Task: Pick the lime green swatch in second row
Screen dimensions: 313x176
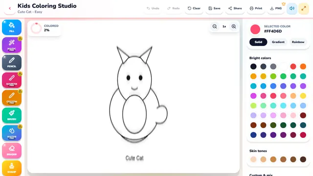Action: pos(273,76)
